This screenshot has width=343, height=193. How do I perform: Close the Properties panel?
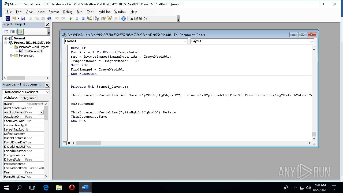(47, 85)
